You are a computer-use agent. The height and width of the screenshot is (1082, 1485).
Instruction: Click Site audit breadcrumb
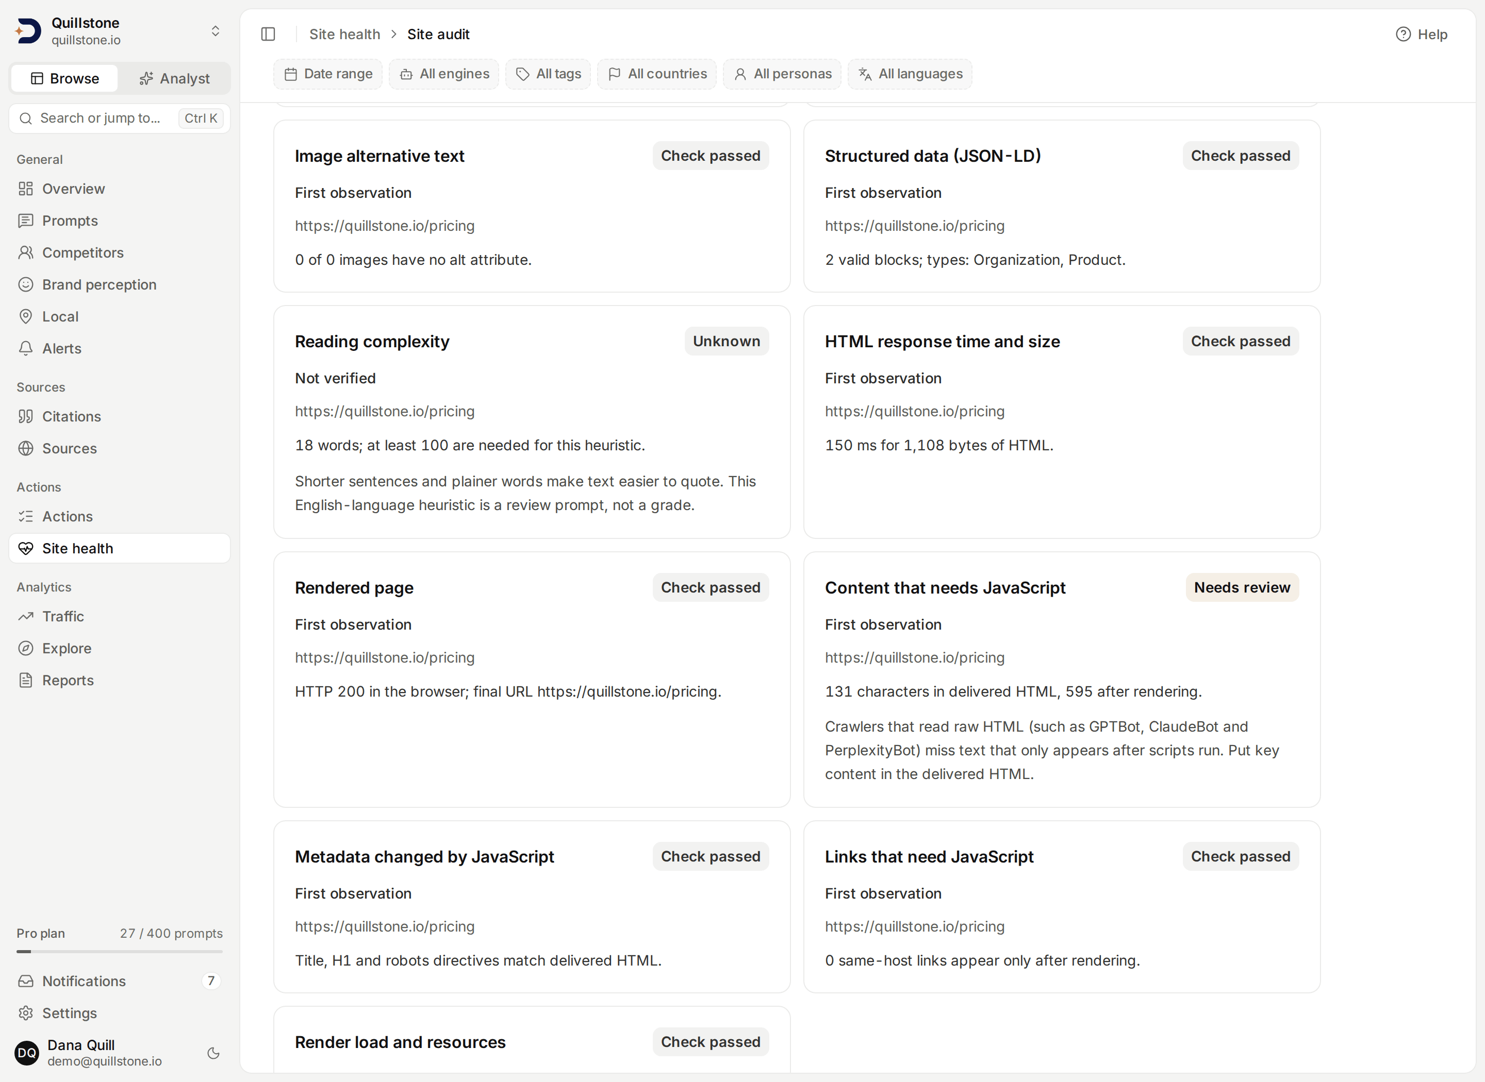point(438,34)
